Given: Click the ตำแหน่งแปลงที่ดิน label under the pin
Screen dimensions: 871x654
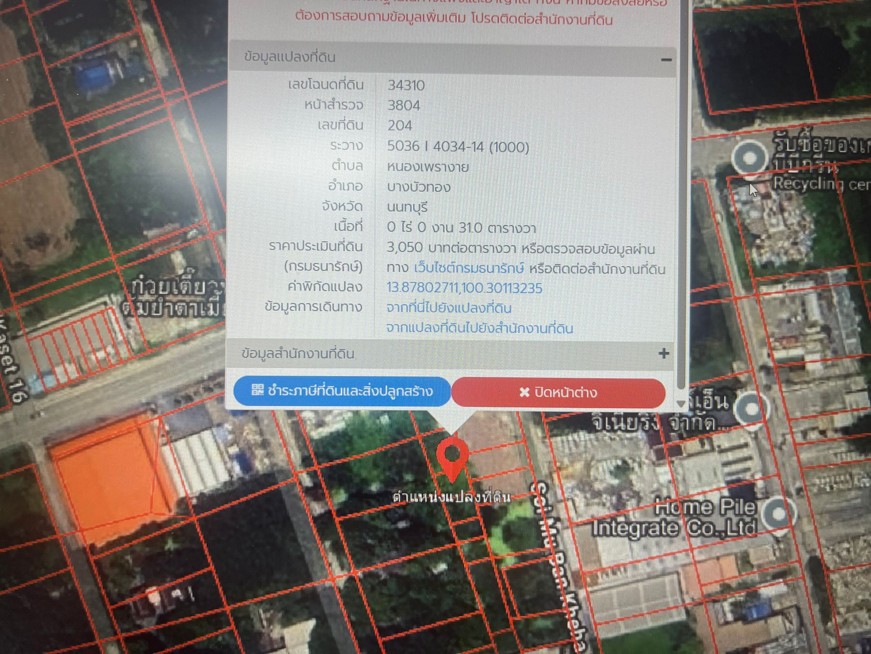Looking at the screenshot, I should 452,497.
